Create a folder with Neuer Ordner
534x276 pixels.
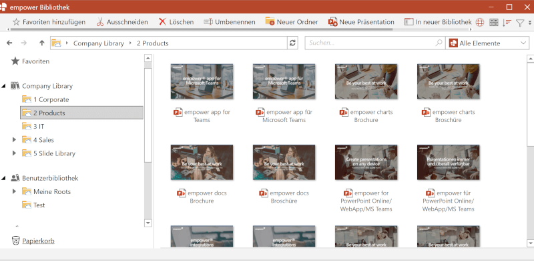tap(292, 22)
